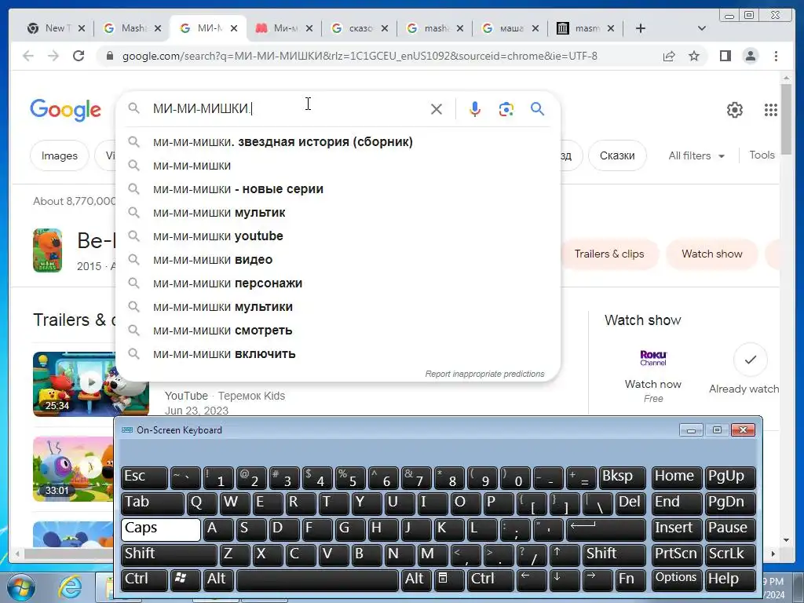Screen dimensions: 804x603
Task: Launch Internet Explorer from the taskbar
Action: [x=70, y=587]
